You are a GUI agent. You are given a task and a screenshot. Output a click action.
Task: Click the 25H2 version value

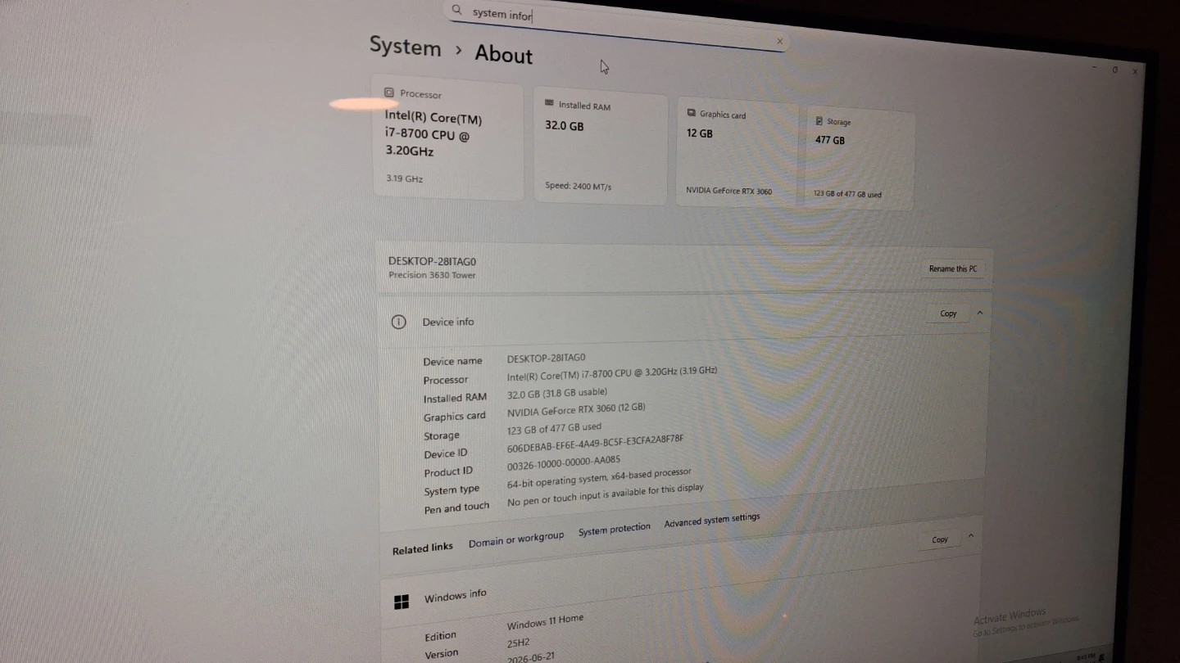point(520,643)
